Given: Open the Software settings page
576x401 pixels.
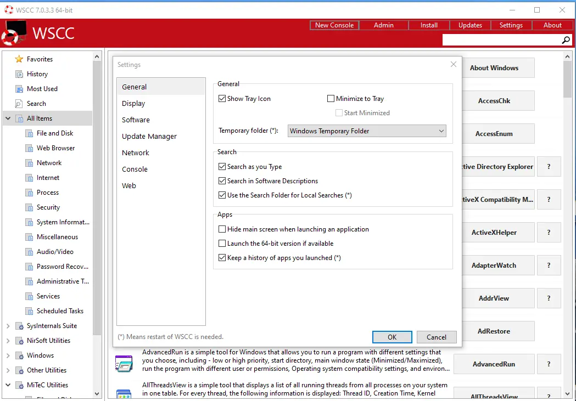Looking at the screenshot, I should (161, 120).
